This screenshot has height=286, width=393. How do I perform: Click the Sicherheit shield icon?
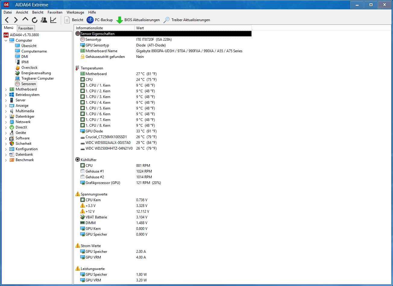click(12, 144)
